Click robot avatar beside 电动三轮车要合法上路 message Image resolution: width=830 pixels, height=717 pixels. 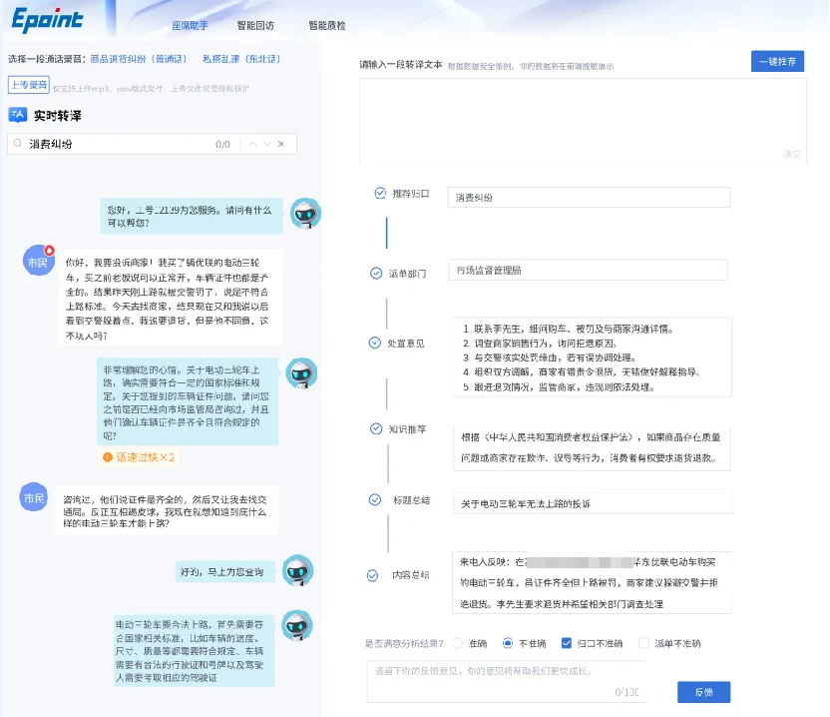(297, 626)
